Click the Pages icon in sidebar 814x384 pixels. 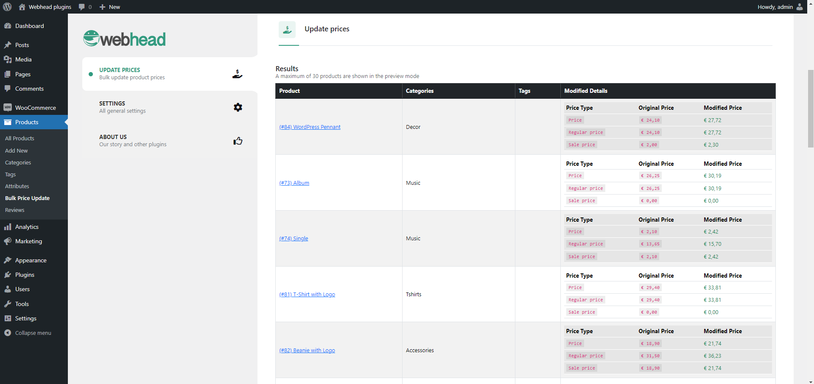click(x=8, y=74)
